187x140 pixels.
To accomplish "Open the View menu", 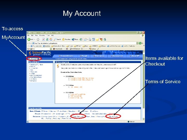I will [36, 36].
